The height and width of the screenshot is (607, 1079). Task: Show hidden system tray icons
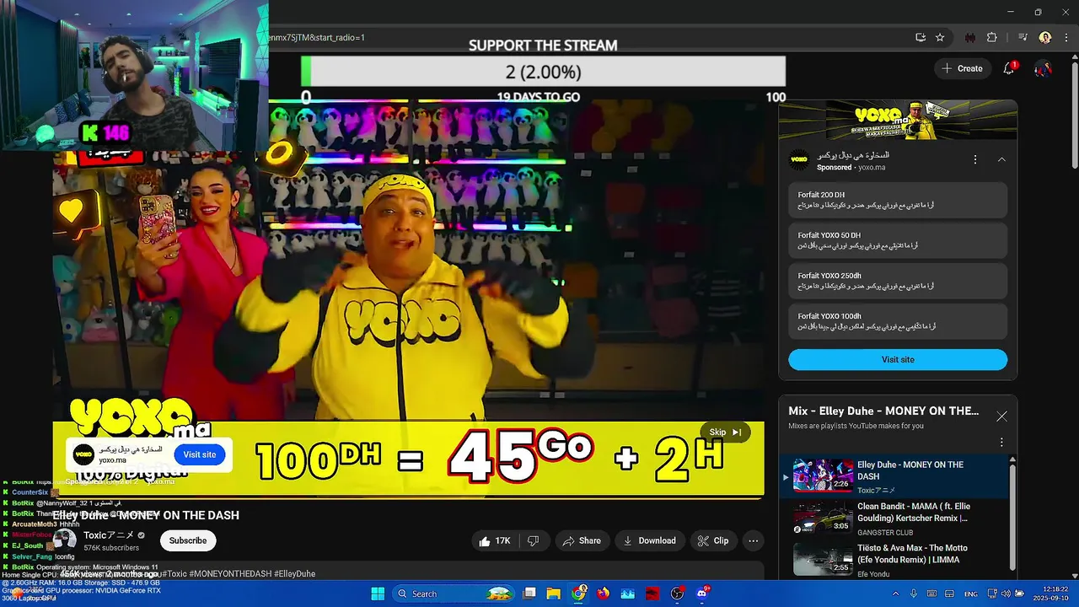895,594
